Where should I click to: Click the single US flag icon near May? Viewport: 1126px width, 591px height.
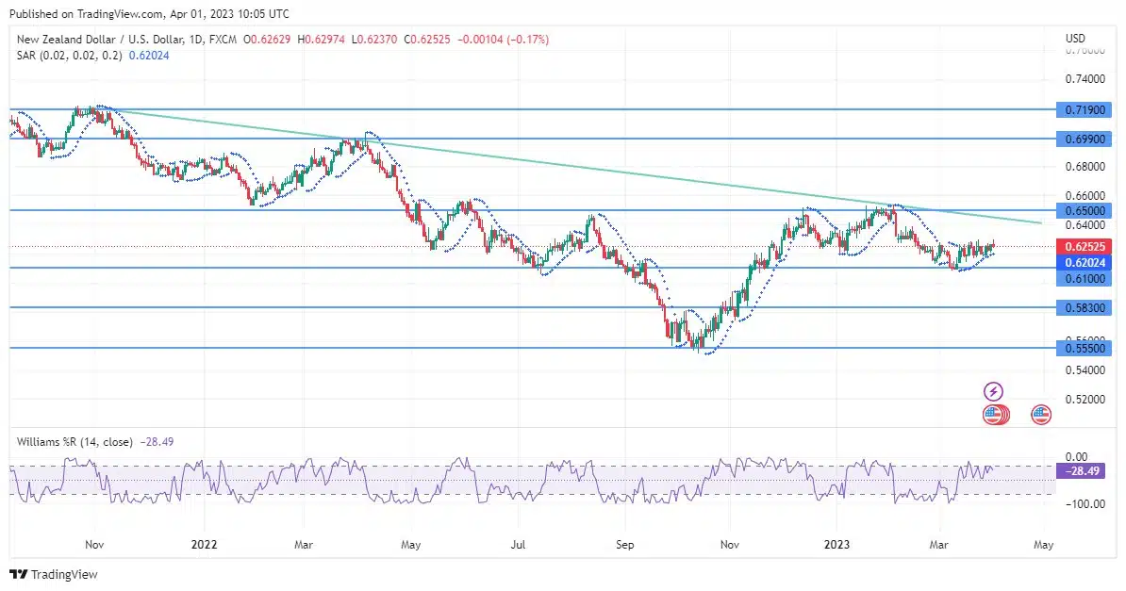pyautogui.click(x=1041, y=414)
